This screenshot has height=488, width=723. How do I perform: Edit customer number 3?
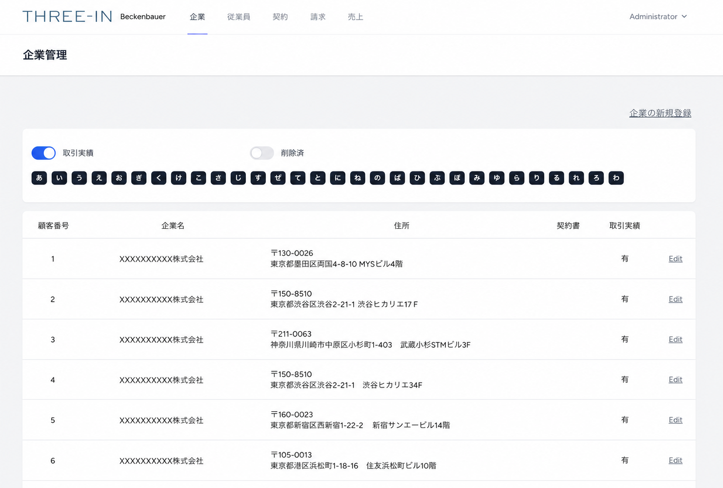pyautogui.click(x=675, y=339)
